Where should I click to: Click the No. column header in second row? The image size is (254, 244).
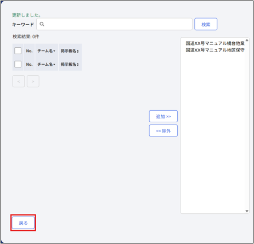click(x=29, y=64)
